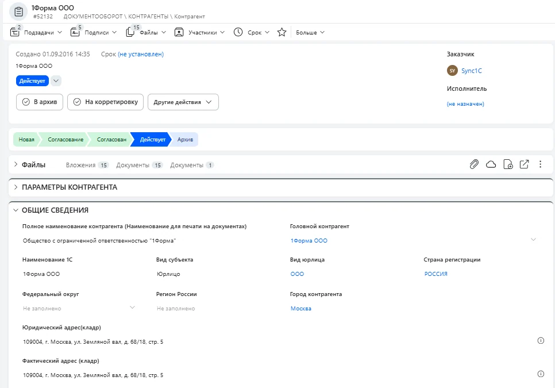This screenshot has height=388, width=555.
Task: Open Sync1C customer link
Action: [x=472, y=71]
